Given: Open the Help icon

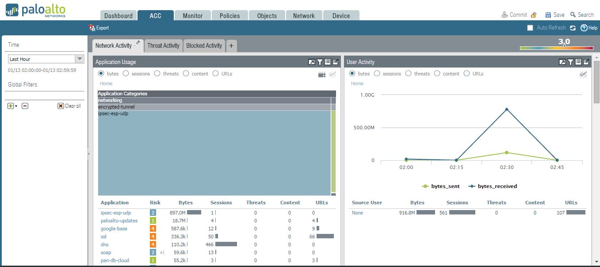Looking at the screenshot, I should click(x=584, y=28).
